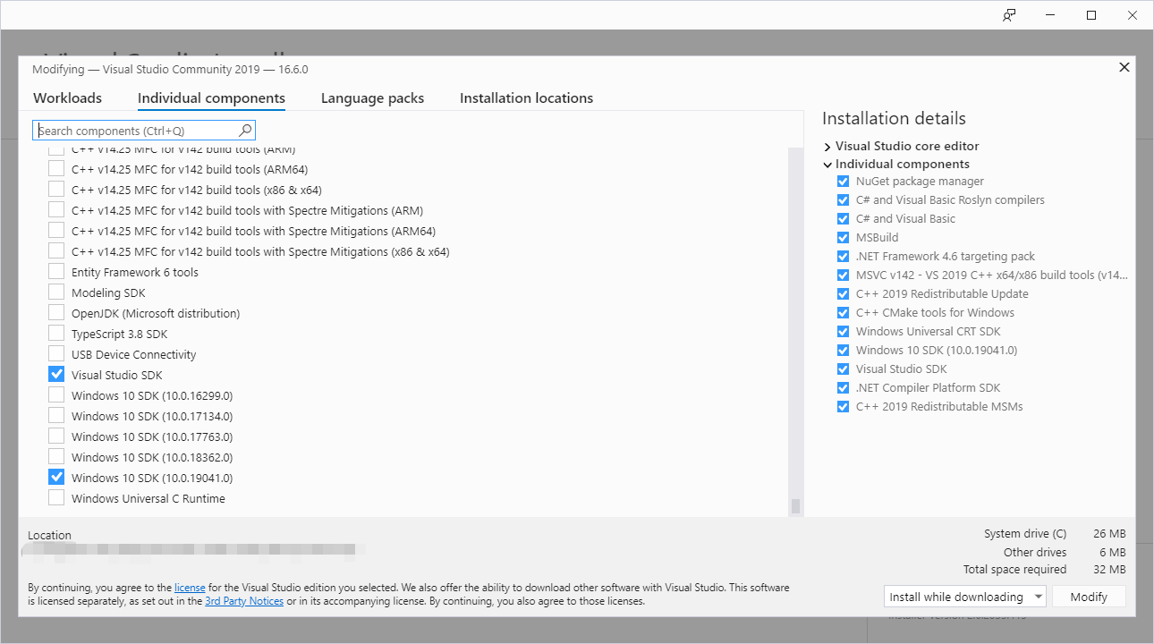Click the magnifier icon in the search box

[x=244, y=130]
